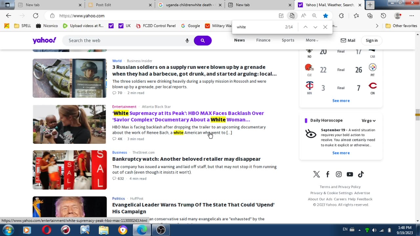
Task: Click the find on page icon in address bar
Action: coord(292,16)
